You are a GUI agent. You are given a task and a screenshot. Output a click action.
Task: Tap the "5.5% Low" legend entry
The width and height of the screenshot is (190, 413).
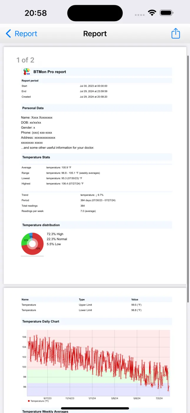coord(54,244)
